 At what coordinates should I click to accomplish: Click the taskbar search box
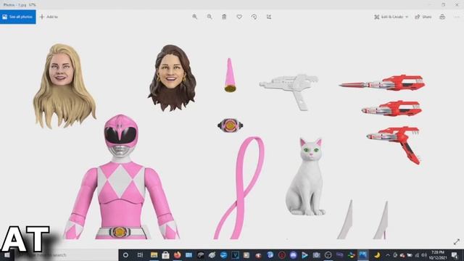pos(66,254)
